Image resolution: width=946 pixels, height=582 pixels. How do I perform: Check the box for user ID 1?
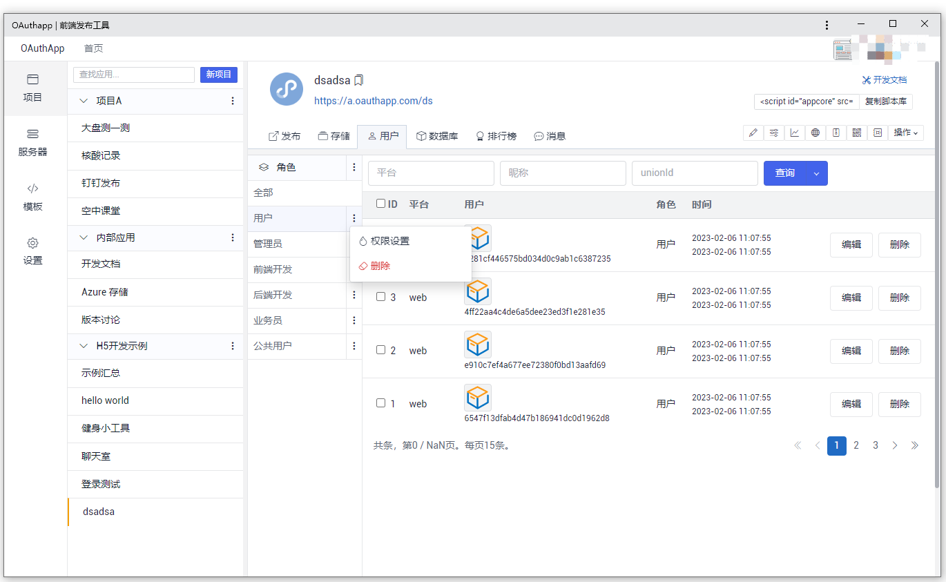380,403
